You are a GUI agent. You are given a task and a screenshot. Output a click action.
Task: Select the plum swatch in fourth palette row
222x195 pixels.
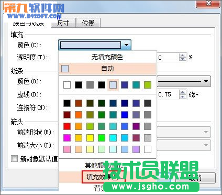point(136,138)
